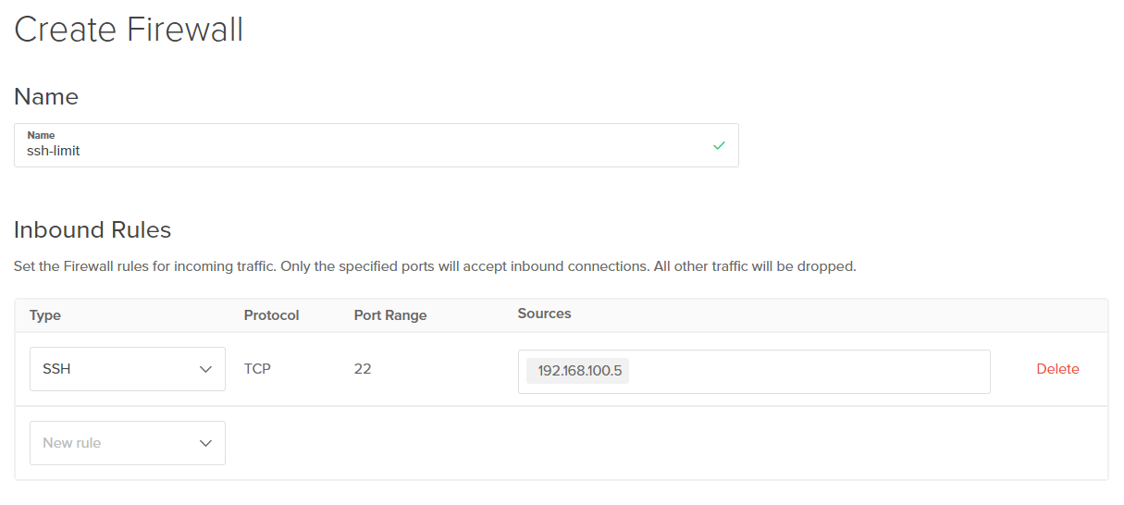Open the SSH rule type dropdown

(x=128, y=369)
